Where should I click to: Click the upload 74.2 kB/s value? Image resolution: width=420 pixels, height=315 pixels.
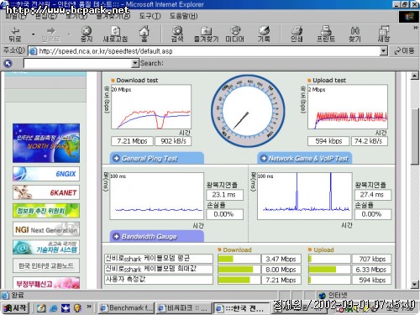(x=370, y=141)
